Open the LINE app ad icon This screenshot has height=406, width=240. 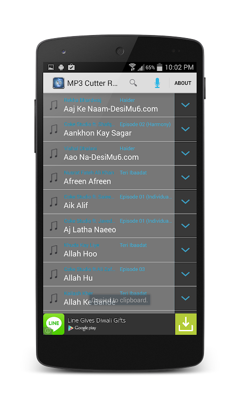click(54, 324)
